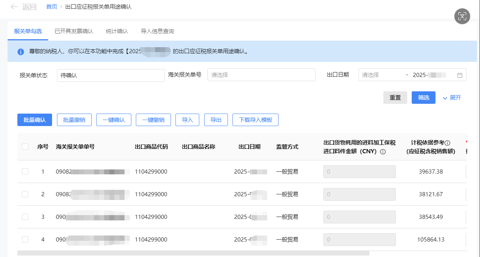Click the blue info icon in banner
The image size is (480, 257).
pos(21,52)
